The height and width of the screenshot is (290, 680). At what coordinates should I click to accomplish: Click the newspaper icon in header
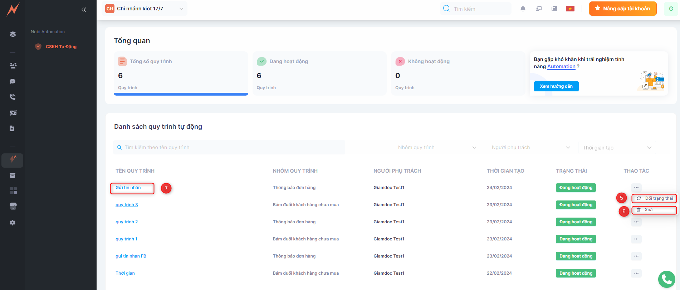[554, 9]
